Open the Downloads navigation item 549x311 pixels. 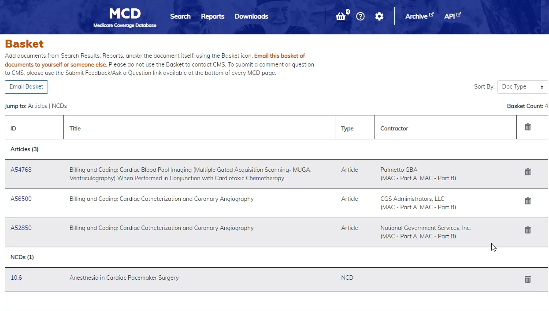coord(251,16)
